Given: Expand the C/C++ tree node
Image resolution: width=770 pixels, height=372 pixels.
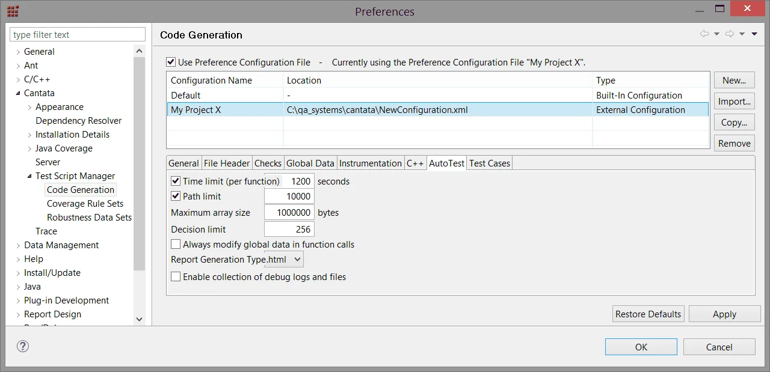Looking at the screenshot, I should [x=18, y=79].
